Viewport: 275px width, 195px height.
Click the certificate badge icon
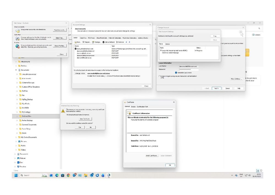(129, 113)
